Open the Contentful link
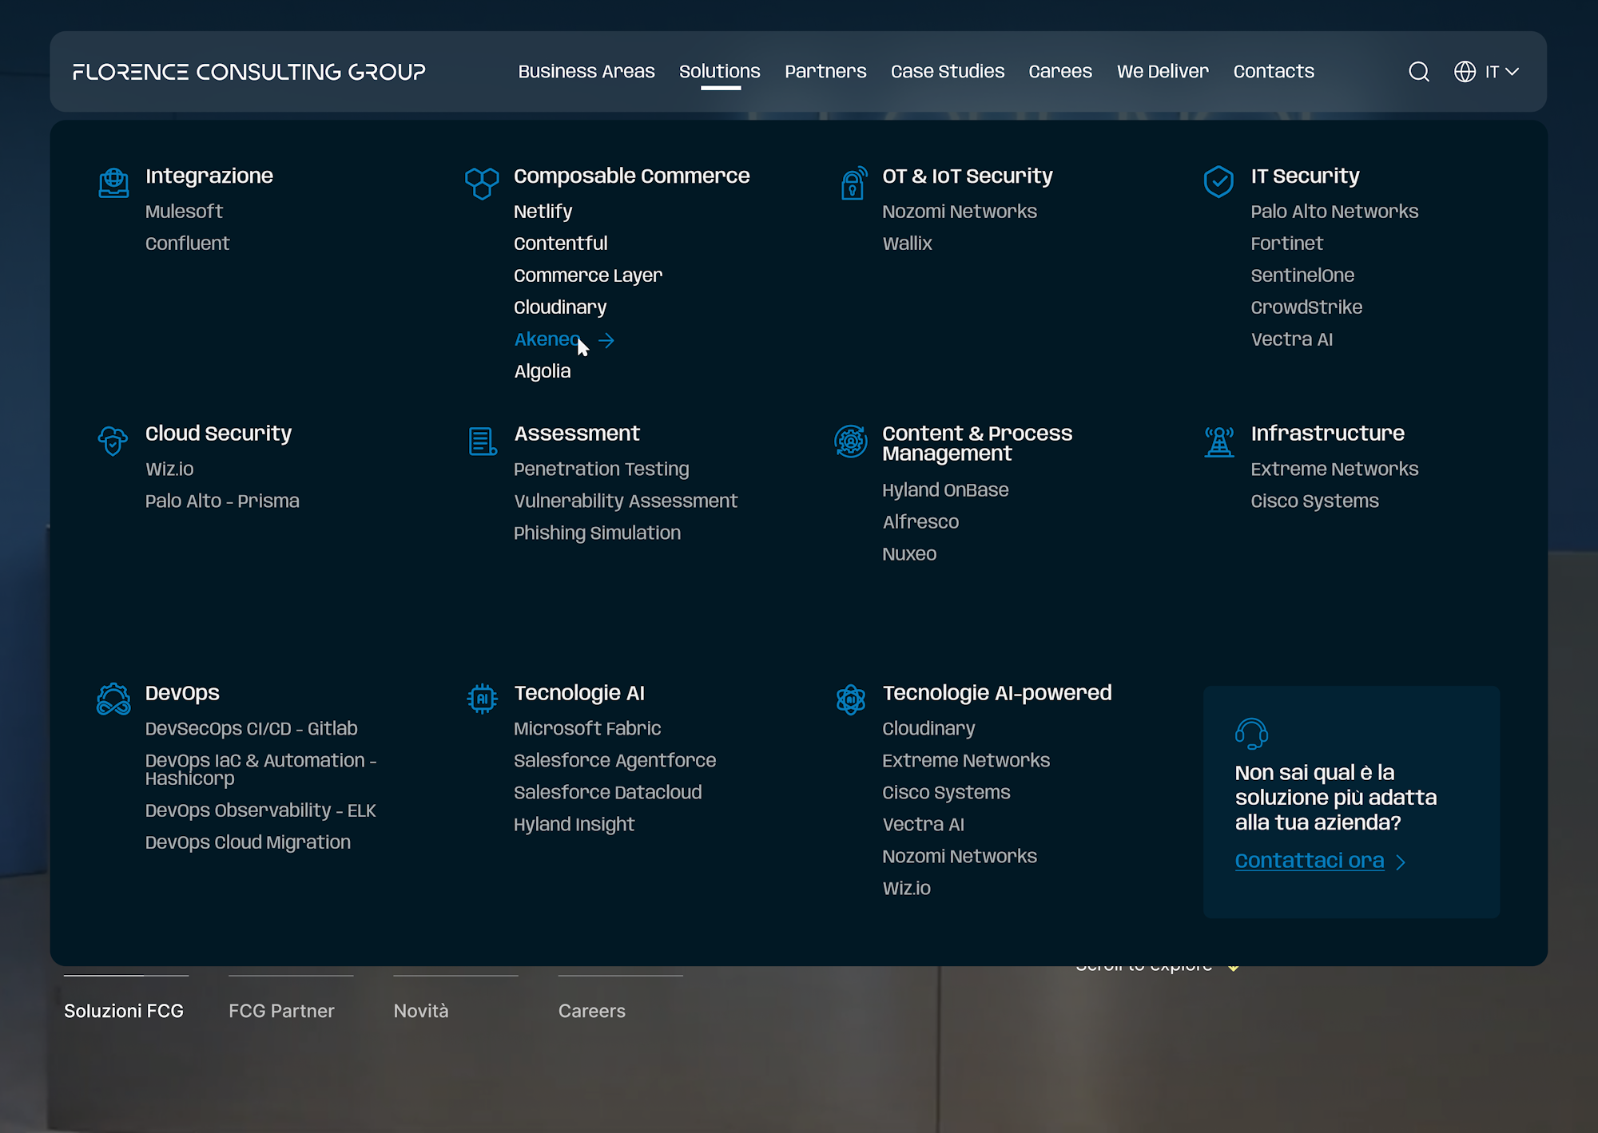Viewport: 1598px width, 1133px height. pyautogui.click(x=560, y=244)
